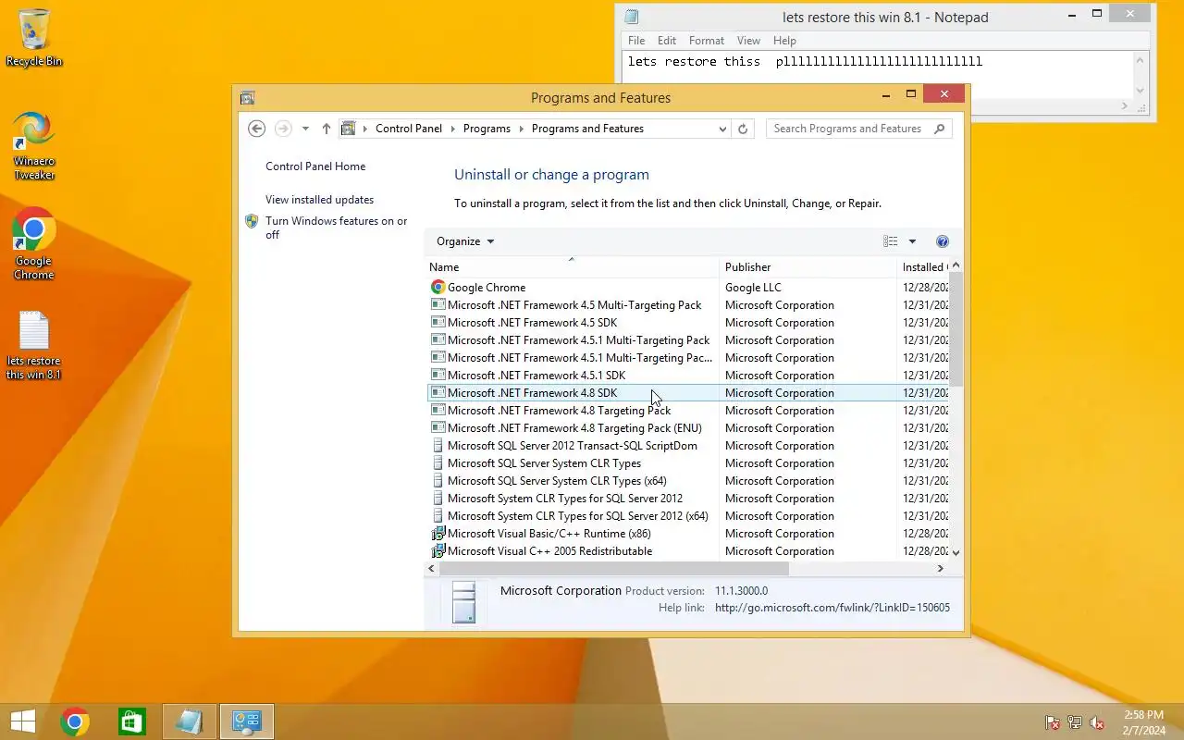Click icon of Microsoft Visual Basic/C++ Runtime (x86)
The image size is (1184, 740).
(x=438, y=534)
